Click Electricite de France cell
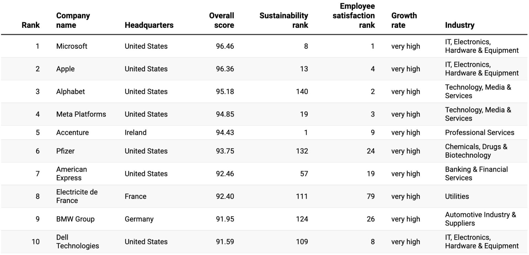529x255 pixels. pos(77,196)
